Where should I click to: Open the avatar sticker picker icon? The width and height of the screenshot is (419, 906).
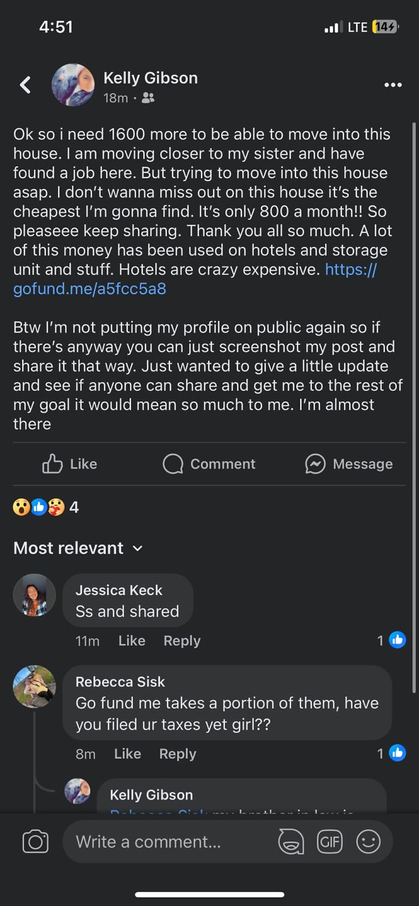click(x=291, y=842)
